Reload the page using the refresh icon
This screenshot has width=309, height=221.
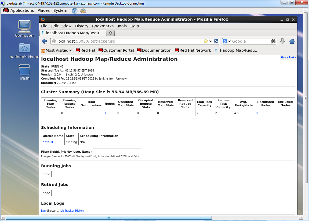click(x=216, y=41)
